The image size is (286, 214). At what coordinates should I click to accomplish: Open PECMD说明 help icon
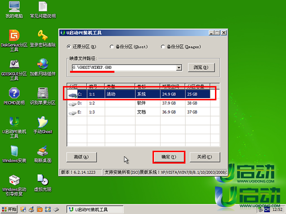click(14, 96)
